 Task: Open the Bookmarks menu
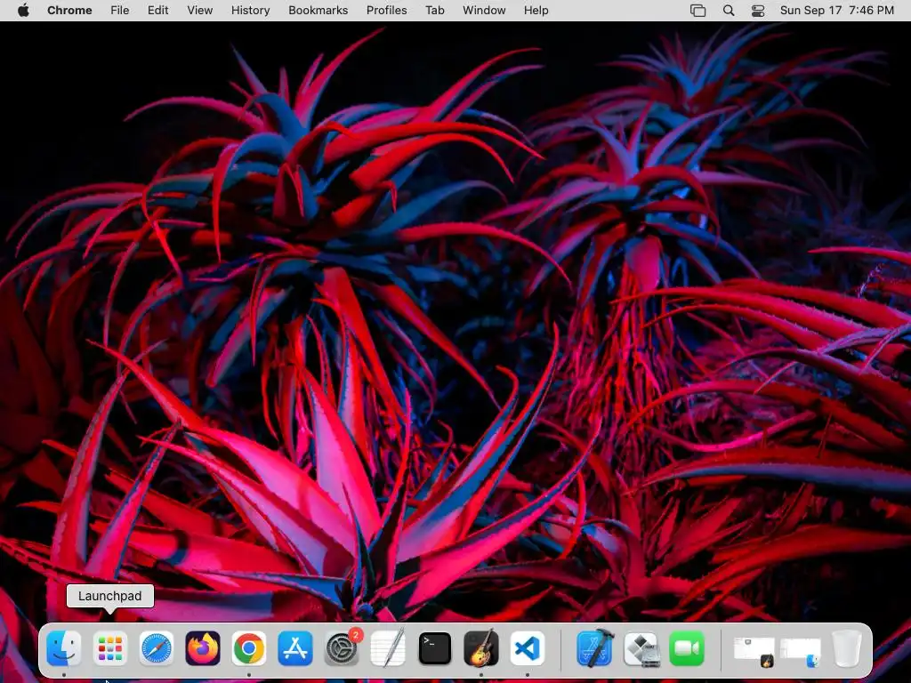pos(318,11)
